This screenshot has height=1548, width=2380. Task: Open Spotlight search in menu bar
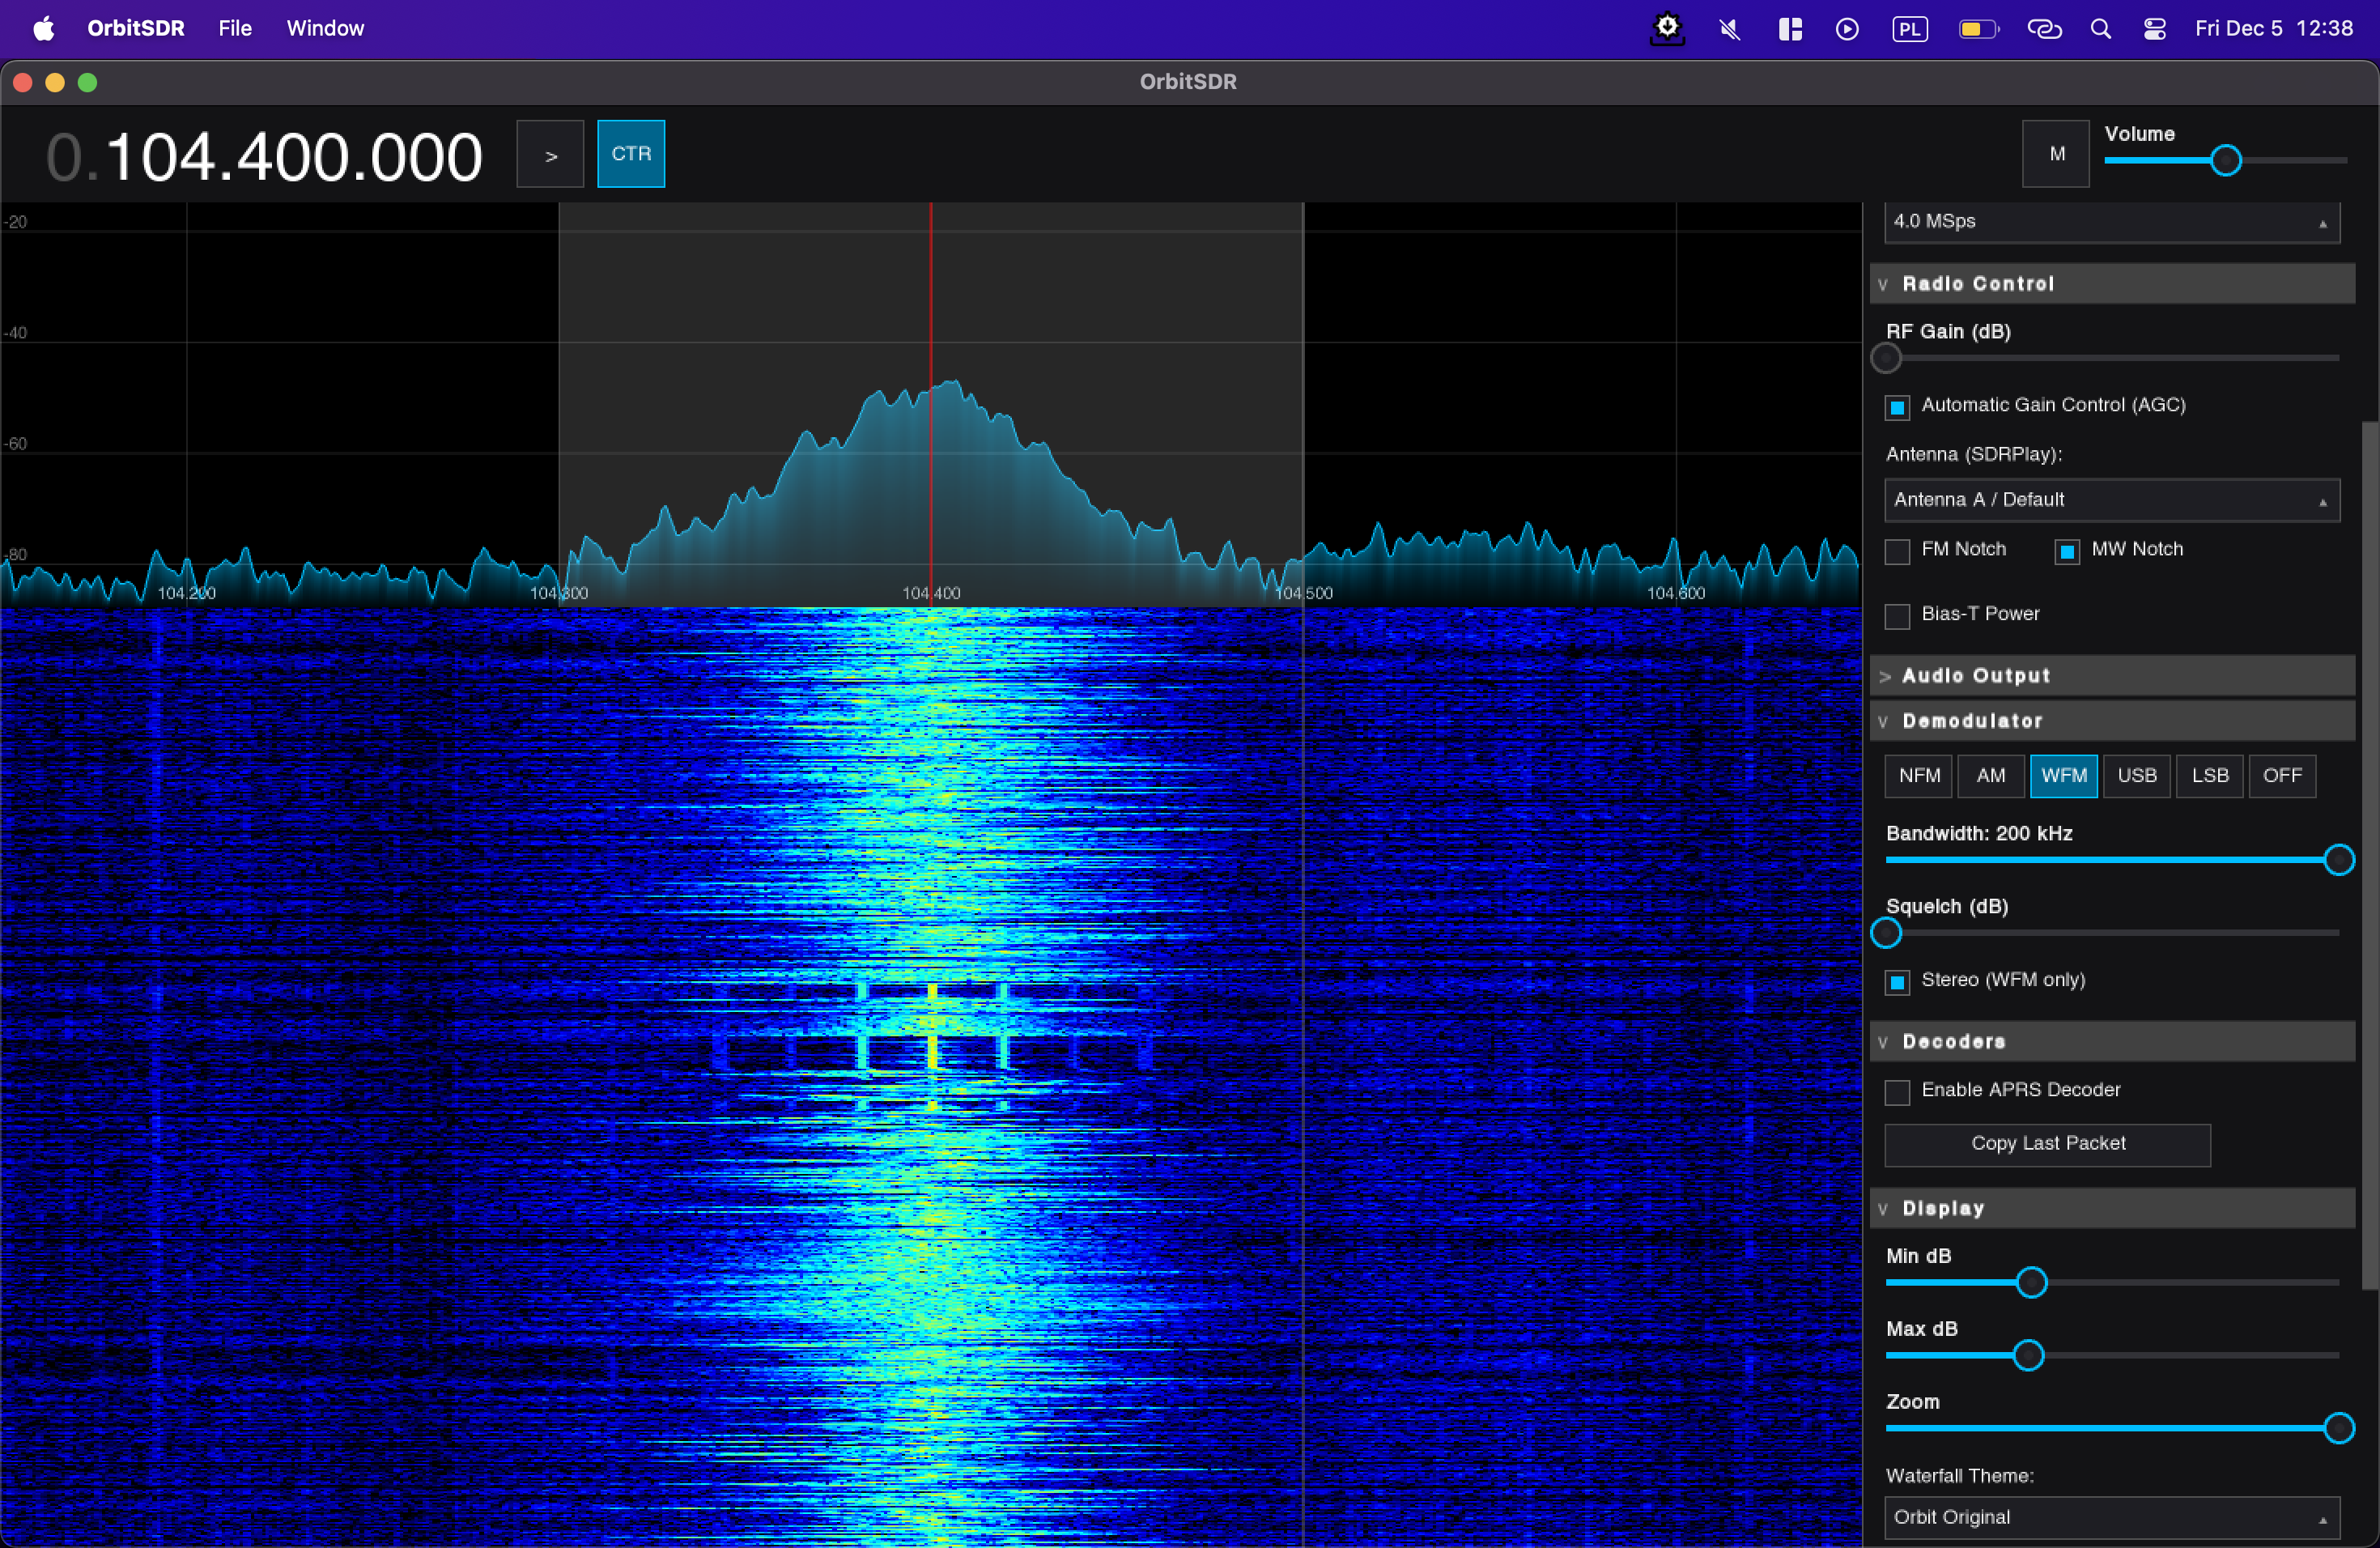click(2100, 29)
